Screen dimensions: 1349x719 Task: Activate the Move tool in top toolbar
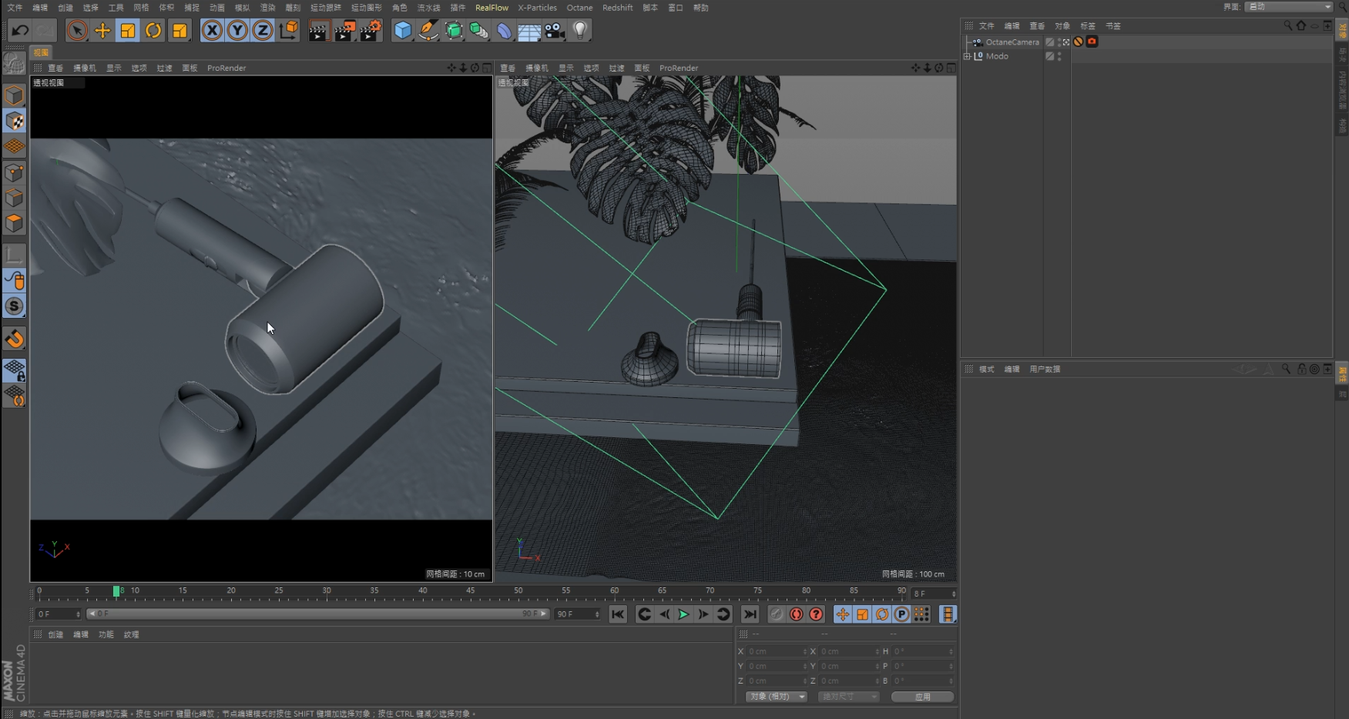point(102,31)
